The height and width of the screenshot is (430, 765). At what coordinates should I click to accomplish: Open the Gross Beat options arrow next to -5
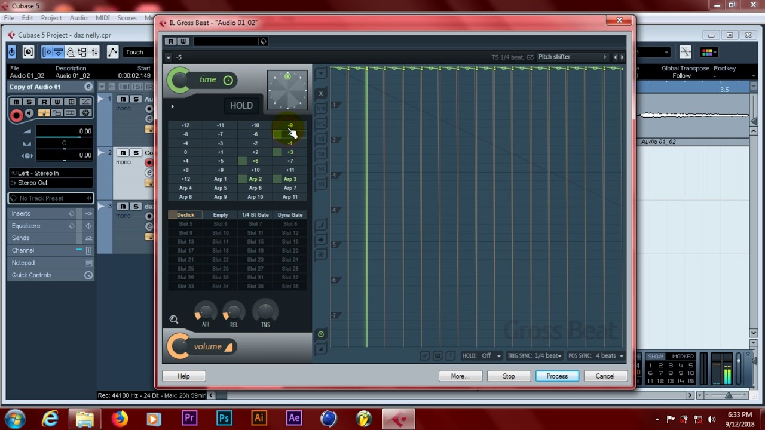169,57
